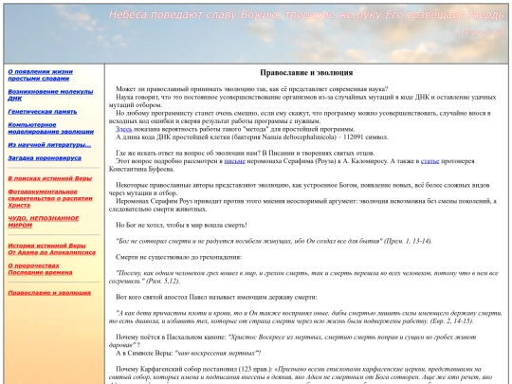
Task: Open 'ЧУДО, НЕПОЗНАННОЕ МИРОМ' link
Action: [x=44, y=222]
